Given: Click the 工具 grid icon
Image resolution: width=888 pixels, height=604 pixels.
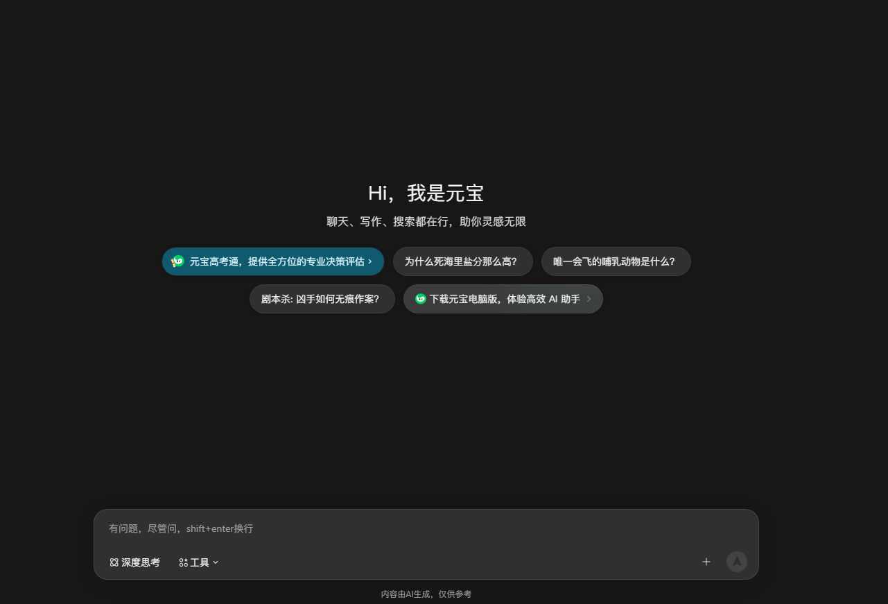Looking at the screenshot, I should (x=183, y=562).
